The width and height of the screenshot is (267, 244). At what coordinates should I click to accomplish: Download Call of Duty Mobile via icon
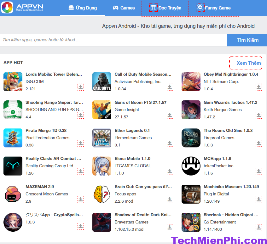[170, 87]
